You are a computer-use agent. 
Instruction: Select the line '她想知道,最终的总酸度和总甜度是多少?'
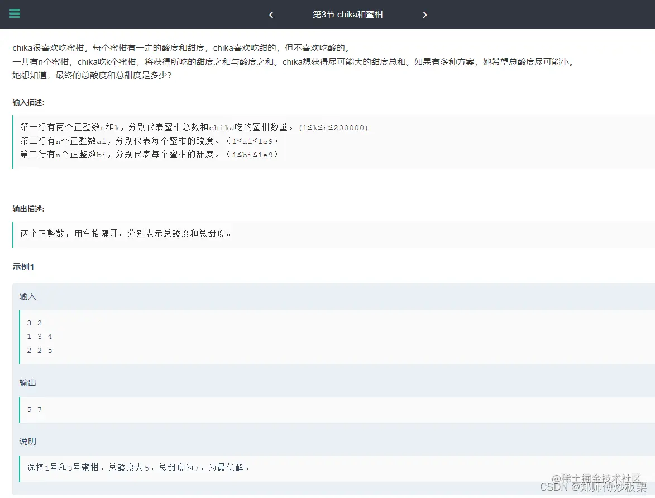click(92, 75)
